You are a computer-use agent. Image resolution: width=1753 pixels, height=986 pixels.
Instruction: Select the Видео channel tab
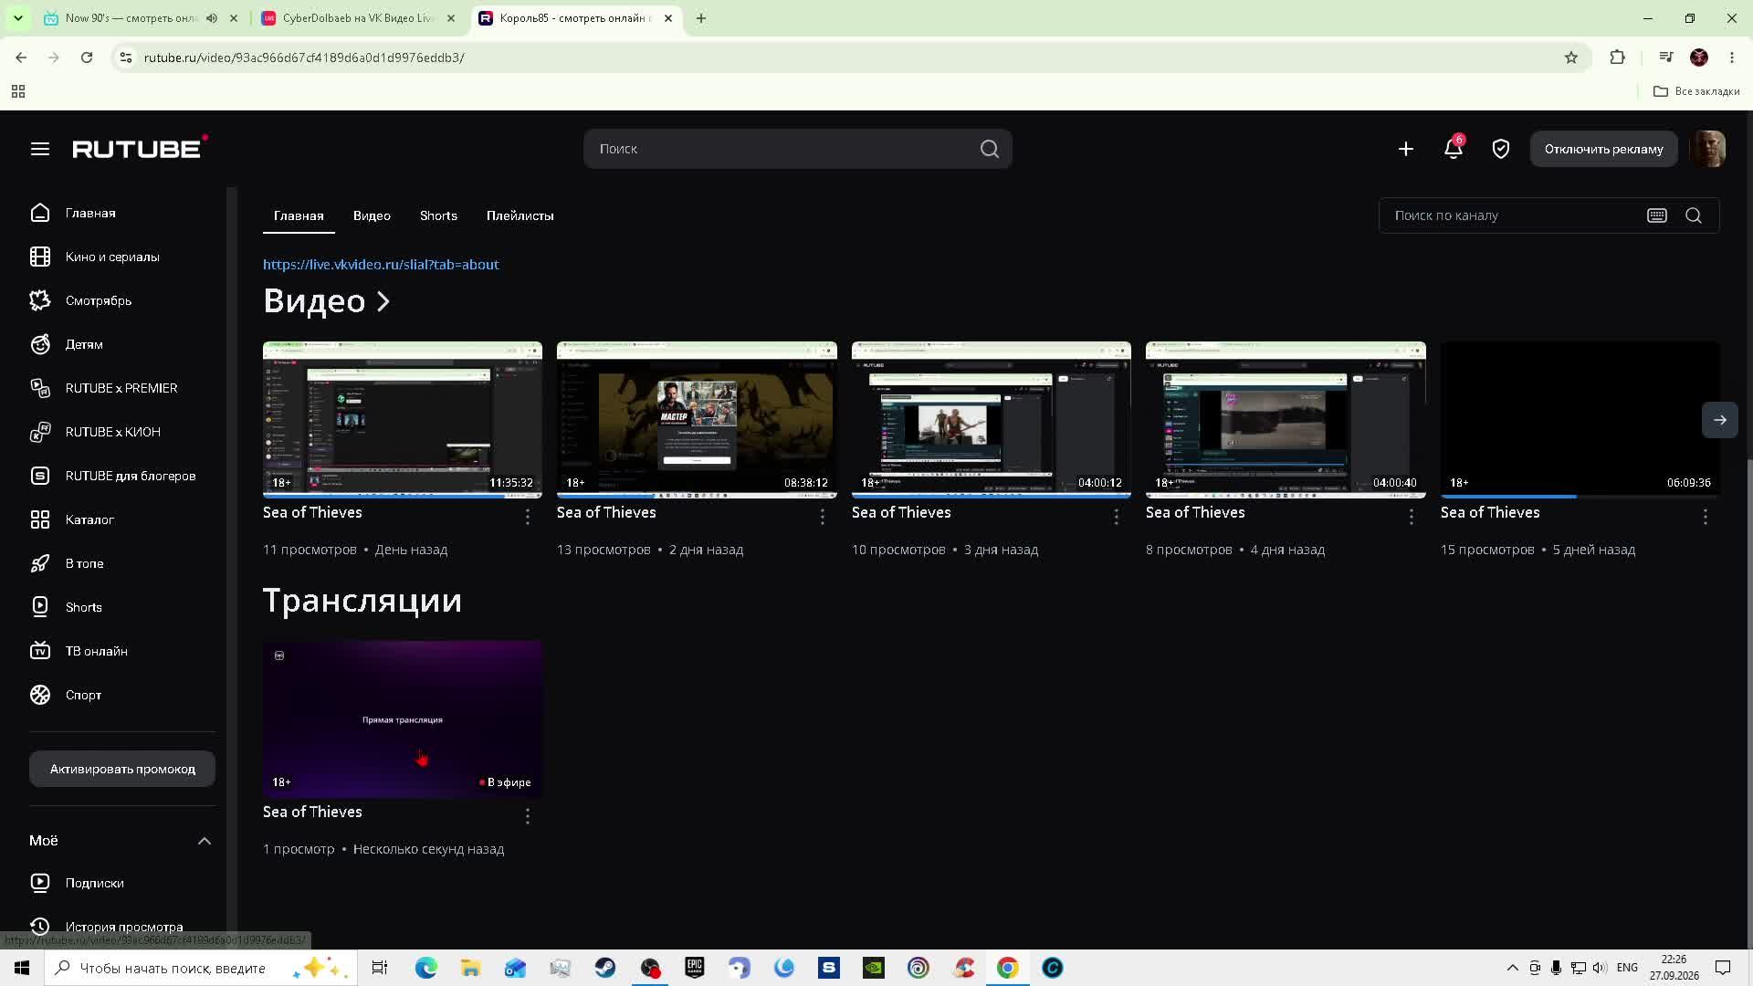[x=372, y=215]
